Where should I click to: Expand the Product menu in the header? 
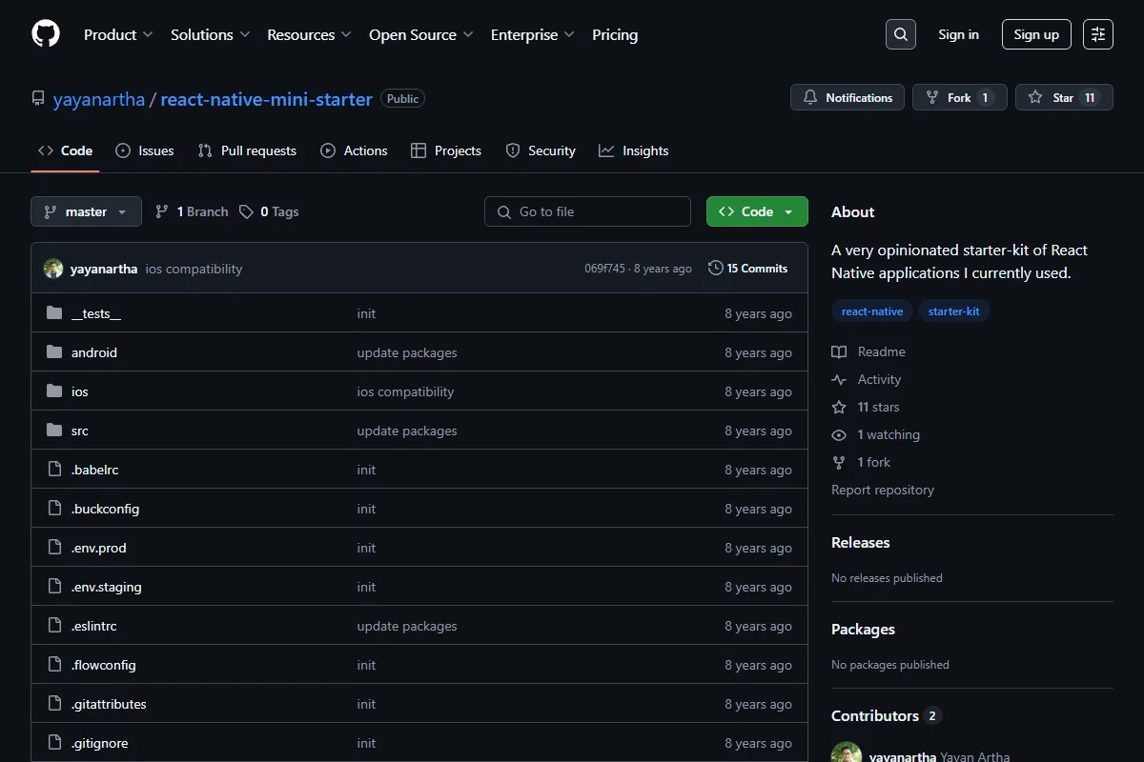[118, 34]
